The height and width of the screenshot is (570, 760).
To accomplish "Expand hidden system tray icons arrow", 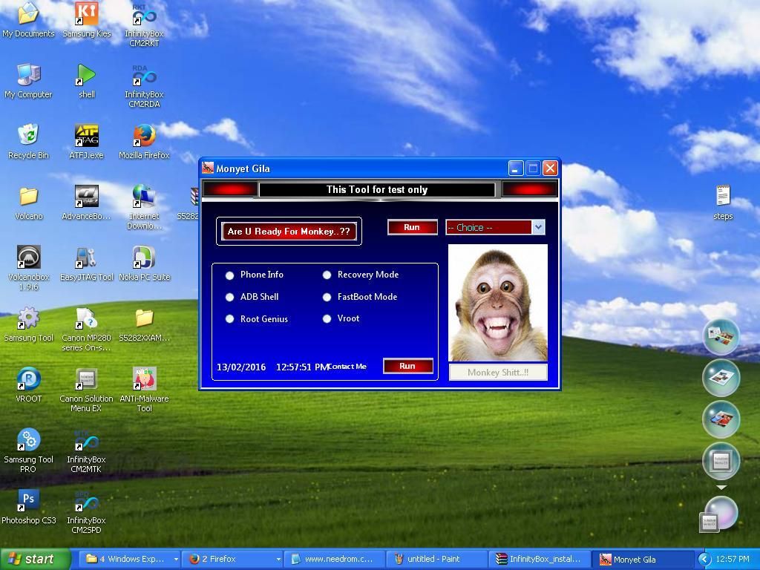I will click(x=705, y=560).
